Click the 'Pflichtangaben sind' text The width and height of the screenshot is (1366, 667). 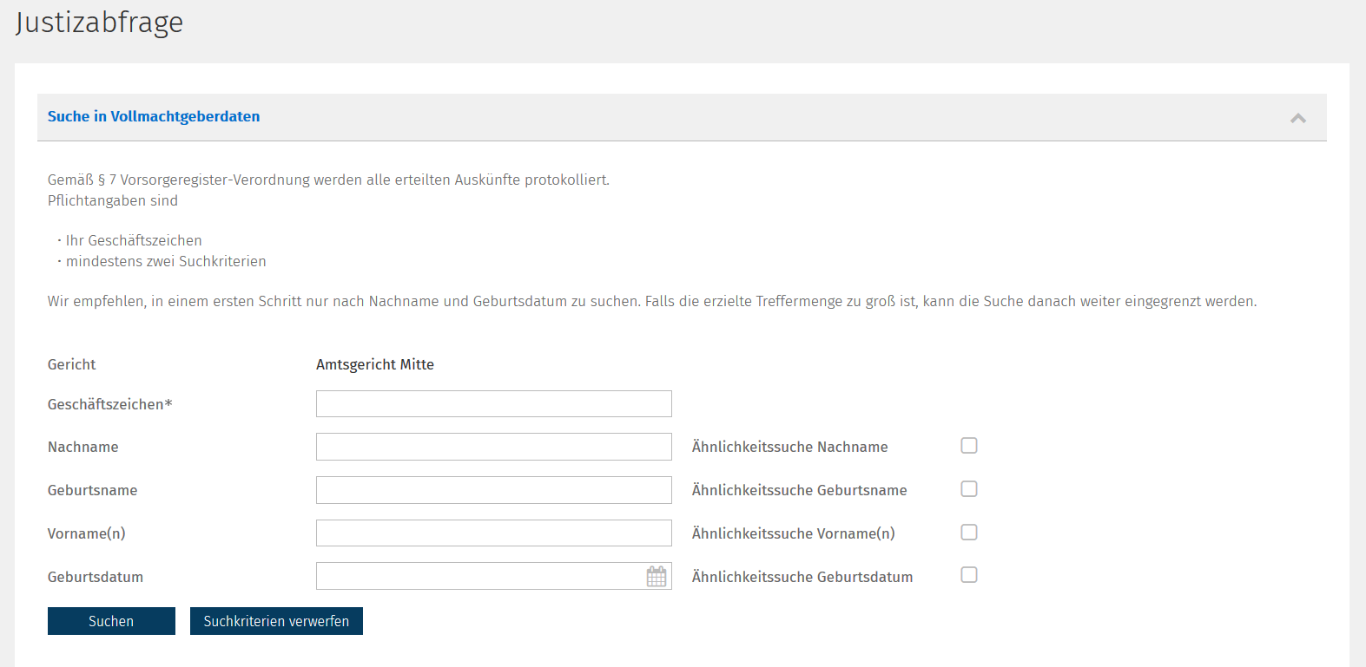click(x=113, y=200)
